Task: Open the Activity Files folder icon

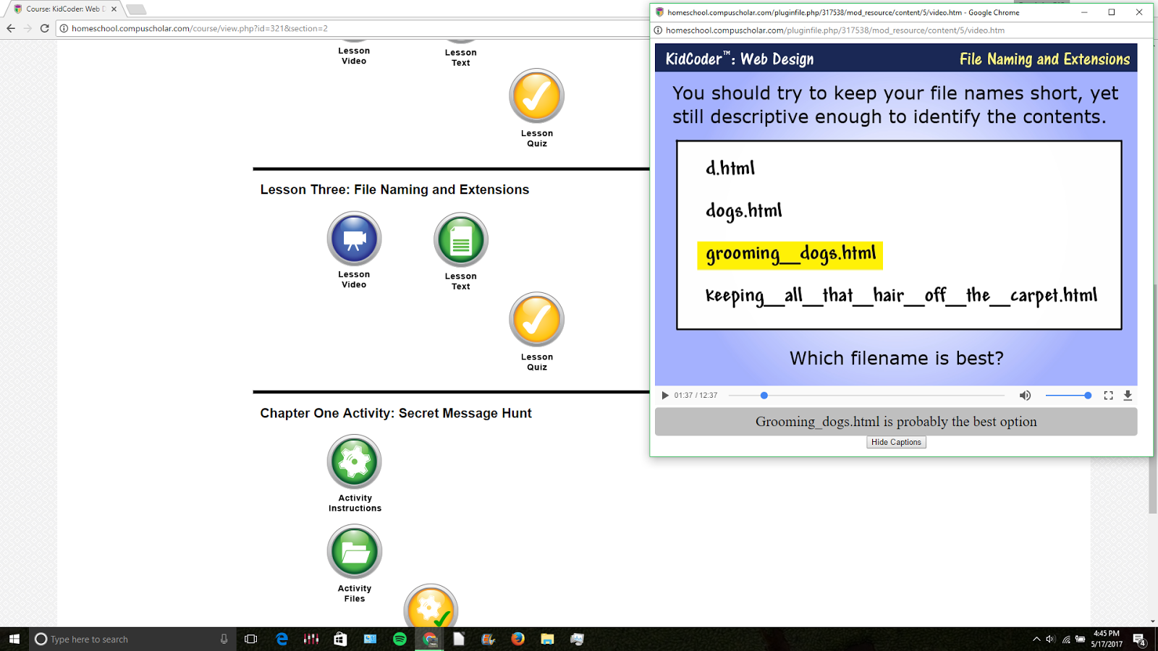Action: pos(355,552)
